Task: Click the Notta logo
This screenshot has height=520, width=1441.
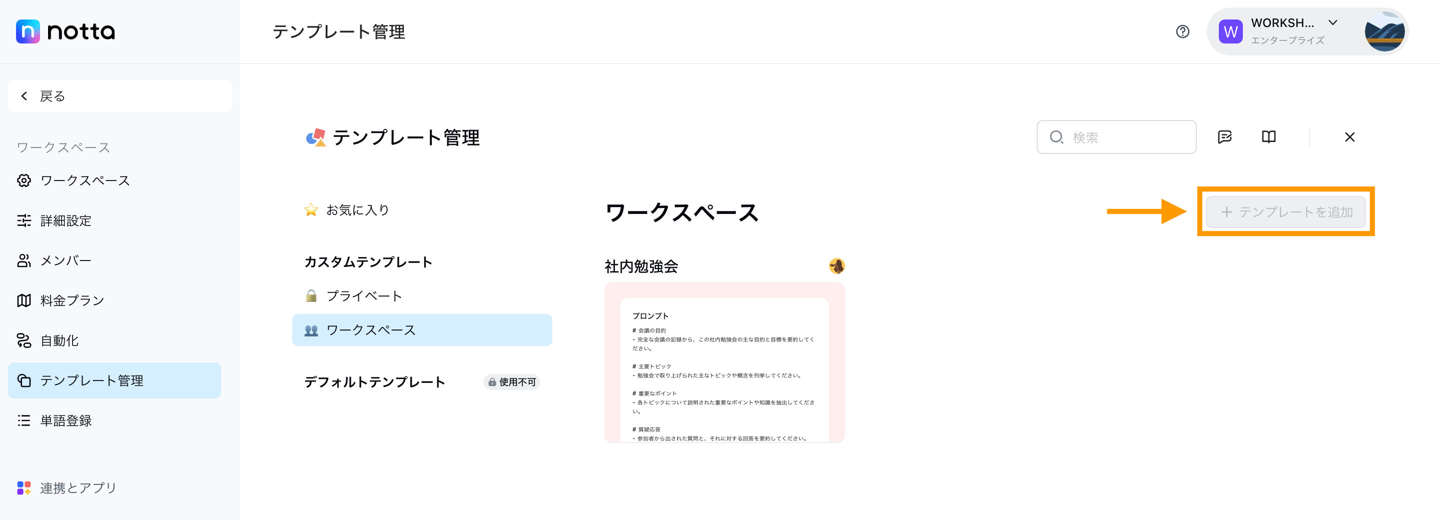Action: click(66, 31)
